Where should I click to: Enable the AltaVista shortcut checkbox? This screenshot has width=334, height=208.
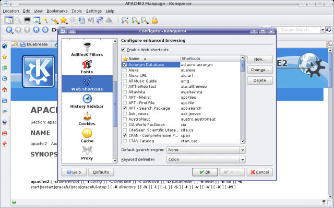[125, 92]
